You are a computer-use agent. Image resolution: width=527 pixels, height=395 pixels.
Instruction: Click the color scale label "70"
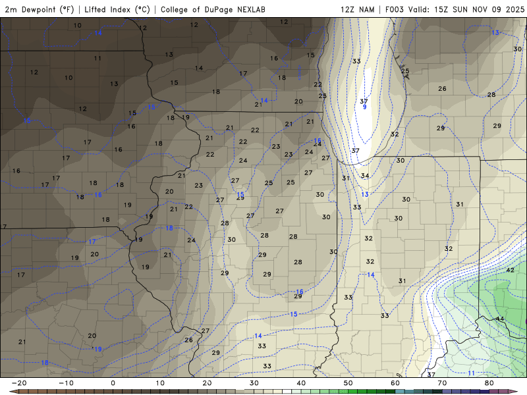coord(442,383)
